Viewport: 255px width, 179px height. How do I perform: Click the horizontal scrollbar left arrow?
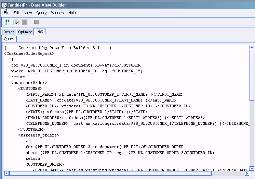pos(6,173)
